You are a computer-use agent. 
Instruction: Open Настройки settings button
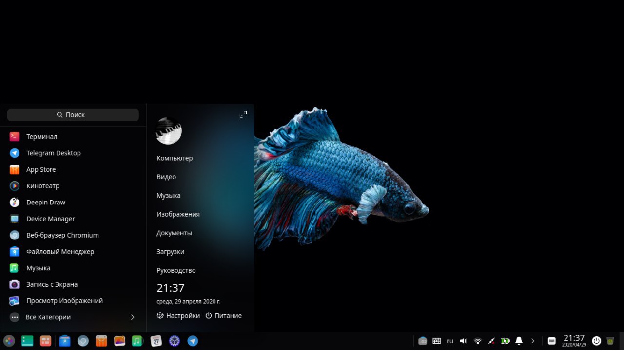[x=178, y=316]
